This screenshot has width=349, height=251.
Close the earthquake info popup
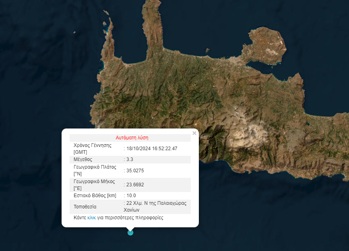(194, 133)
